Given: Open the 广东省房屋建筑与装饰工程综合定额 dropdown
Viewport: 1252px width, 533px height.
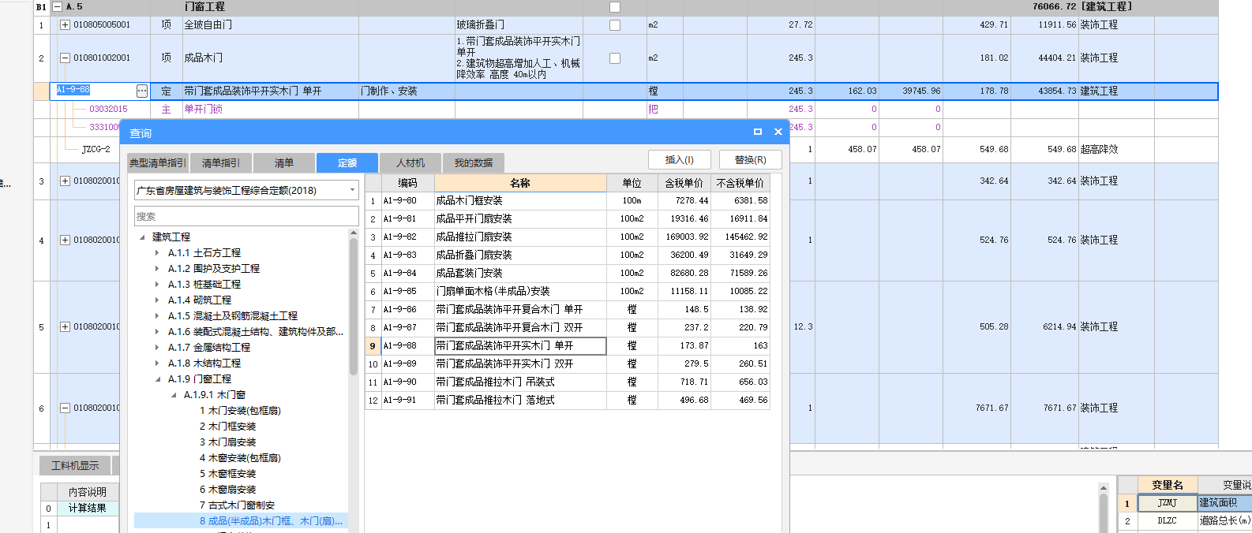Looking at the screenshot, I should pos(352,190).
